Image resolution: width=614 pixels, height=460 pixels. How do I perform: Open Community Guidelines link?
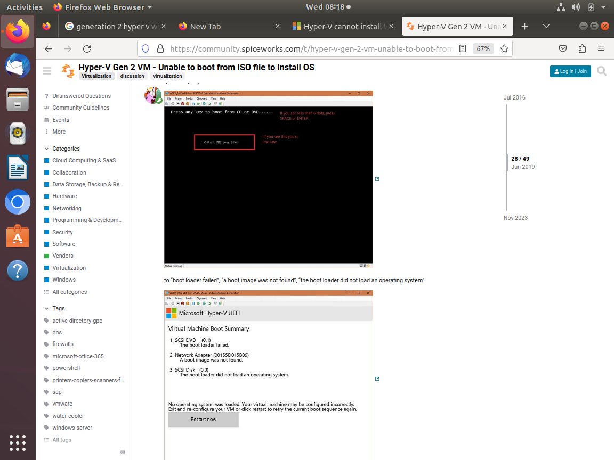80,108
